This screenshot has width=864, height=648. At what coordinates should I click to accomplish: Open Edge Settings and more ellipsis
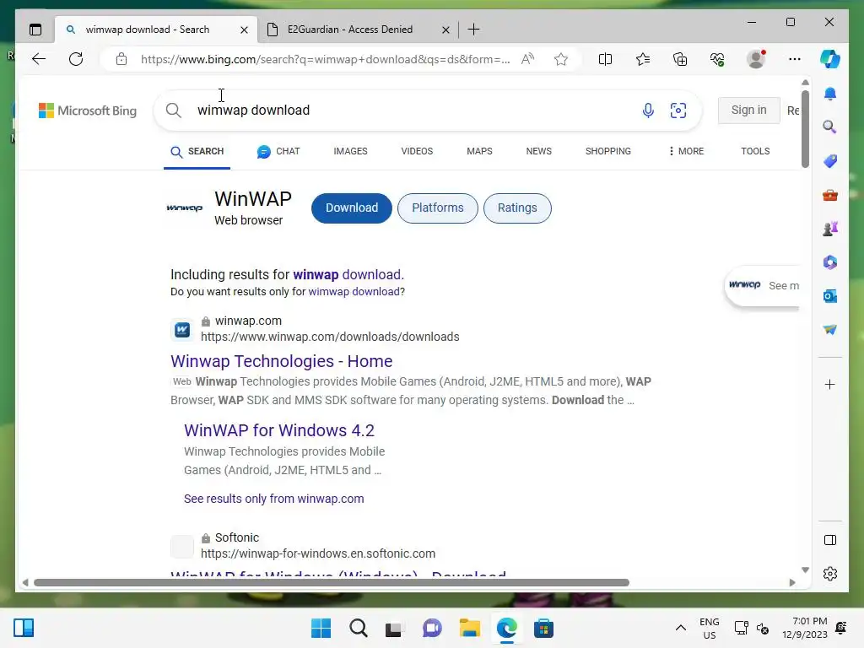(794, 59)
